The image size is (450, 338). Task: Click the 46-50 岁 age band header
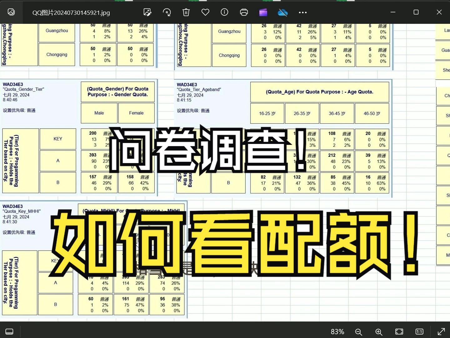[x=372, y=113]
